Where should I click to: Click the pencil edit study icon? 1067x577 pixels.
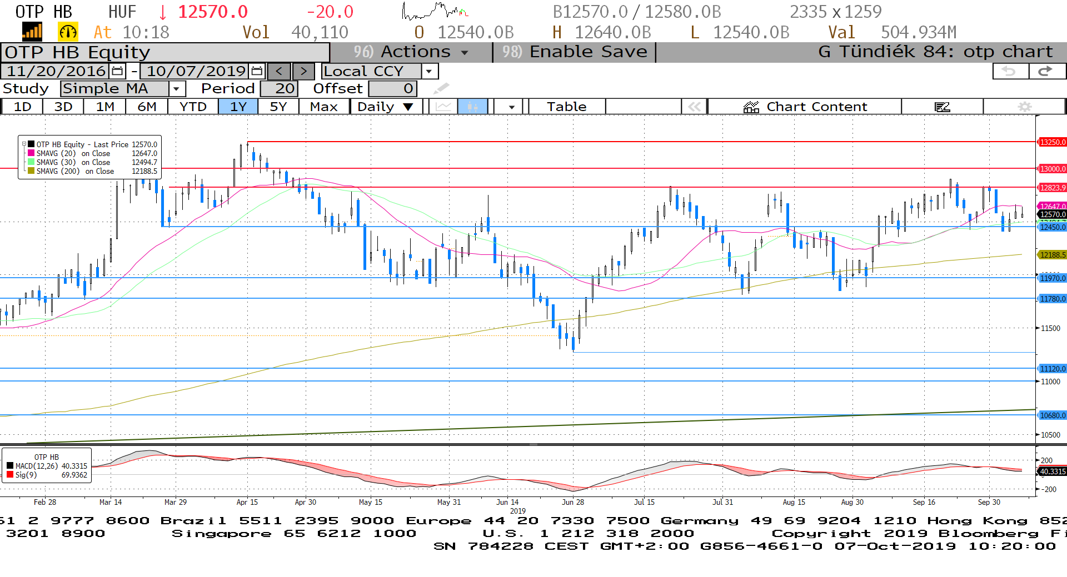(x=441, y=88)
